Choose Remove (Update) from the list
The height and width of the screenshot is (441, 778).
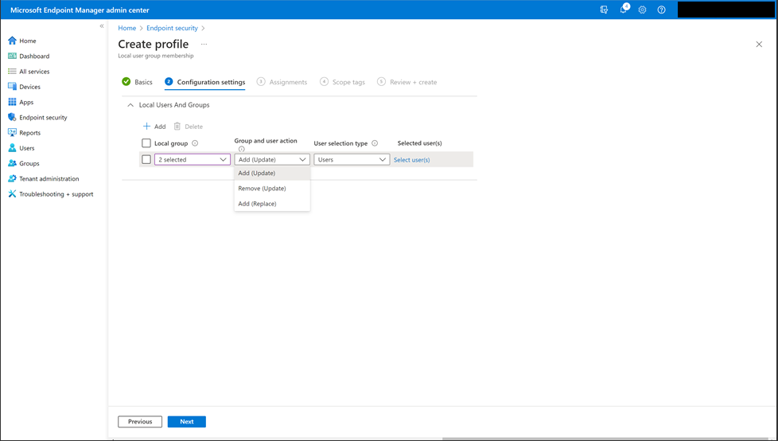point(272,188)
